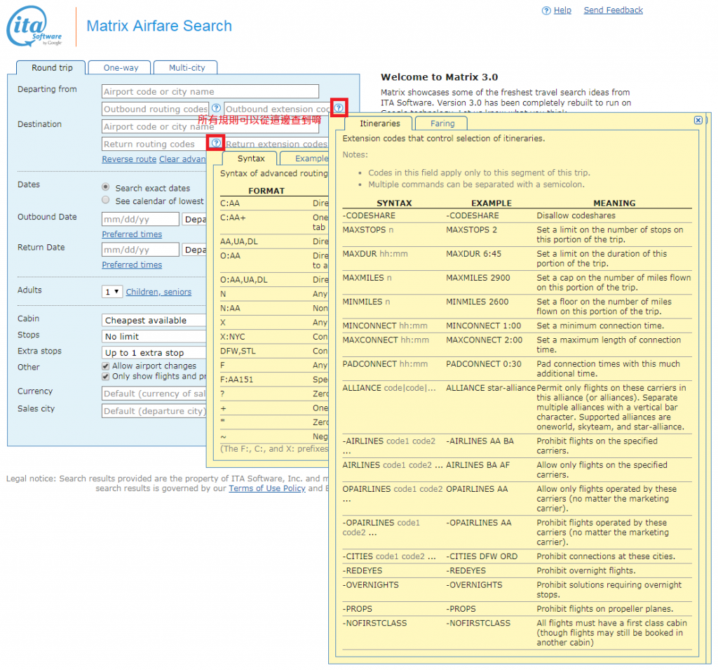Click the ITA Software logo

34,26
